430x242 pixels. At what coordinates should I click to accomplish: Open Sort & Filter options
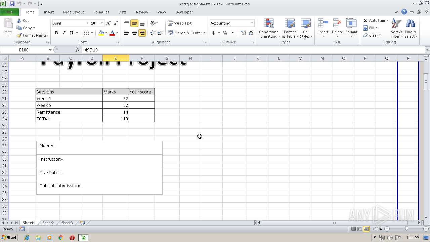click(396, 28)
